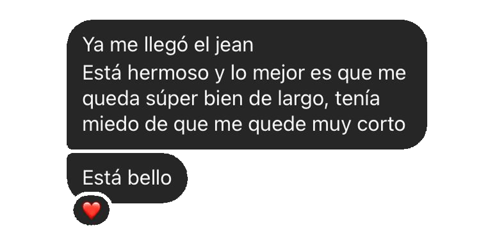Click the word 'jean' in first line
480x237 pixels.
234,46
